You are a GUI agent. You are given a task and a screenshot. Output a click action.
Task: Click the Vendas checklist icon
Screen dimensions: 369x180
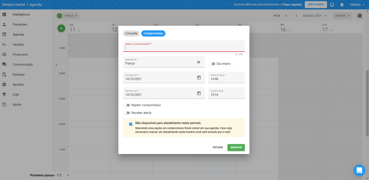point(4,45)
